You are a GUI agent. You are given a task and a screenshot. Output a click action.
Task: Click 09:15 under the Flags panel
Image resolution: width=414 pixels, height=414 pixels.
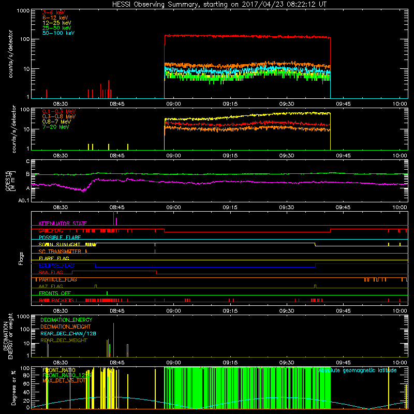pos(230,311)
